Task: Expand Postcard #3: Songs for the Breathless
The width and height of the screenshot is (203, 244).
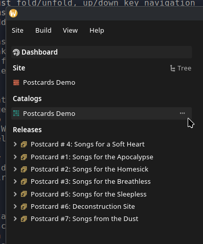Action: (15, 182)
